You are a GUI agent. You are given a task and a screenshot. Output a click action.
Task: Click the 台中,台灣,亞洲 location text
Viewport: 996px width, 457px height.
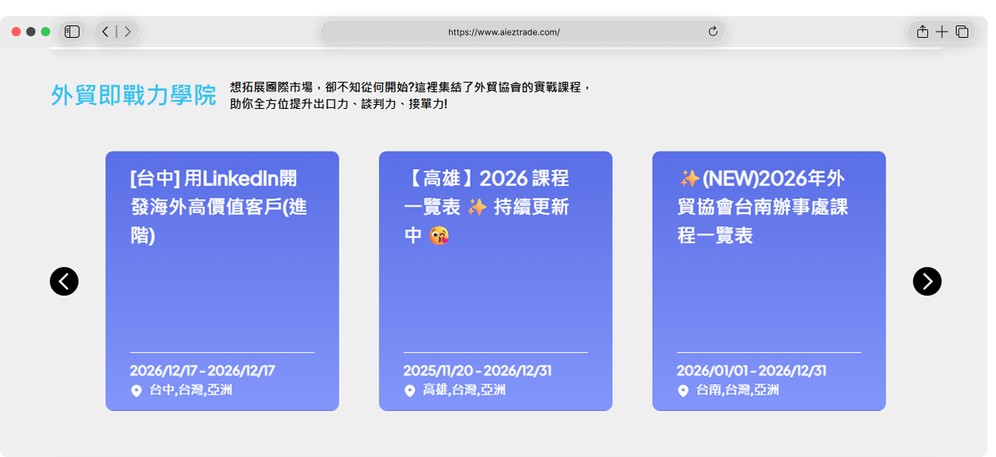(x=191, y=391)
